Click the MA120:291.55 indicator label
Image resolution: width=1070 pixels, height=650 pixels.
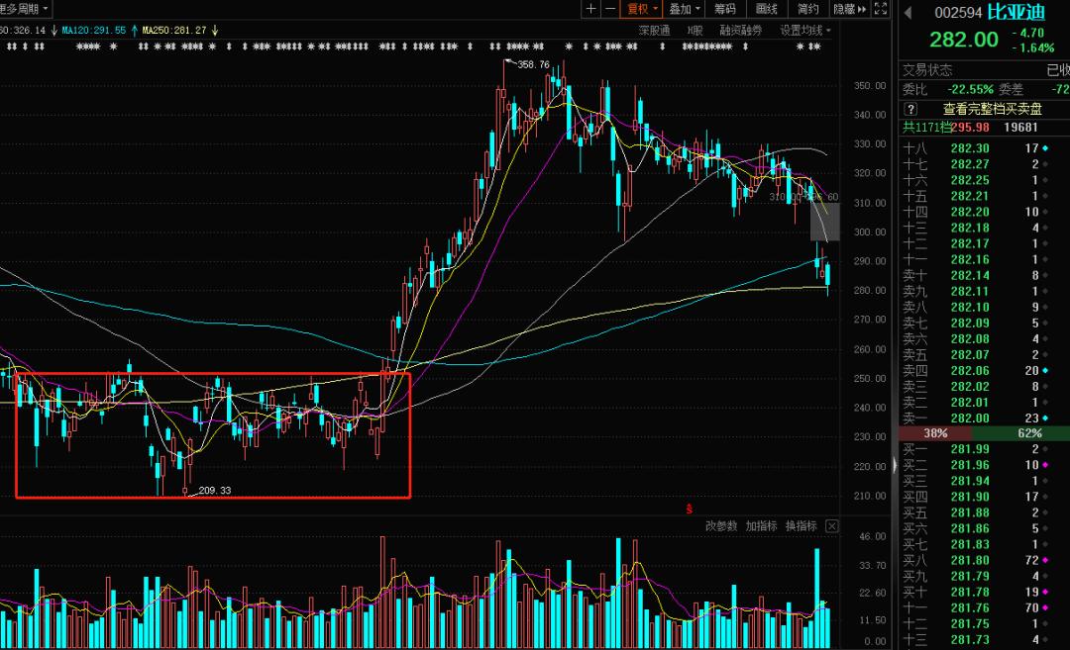(93, 30)
